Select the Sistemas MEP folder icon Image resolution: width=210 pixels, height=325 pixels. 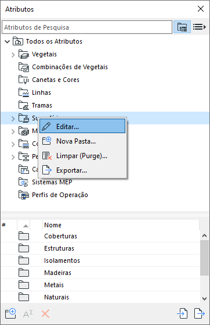pos(23,182)
